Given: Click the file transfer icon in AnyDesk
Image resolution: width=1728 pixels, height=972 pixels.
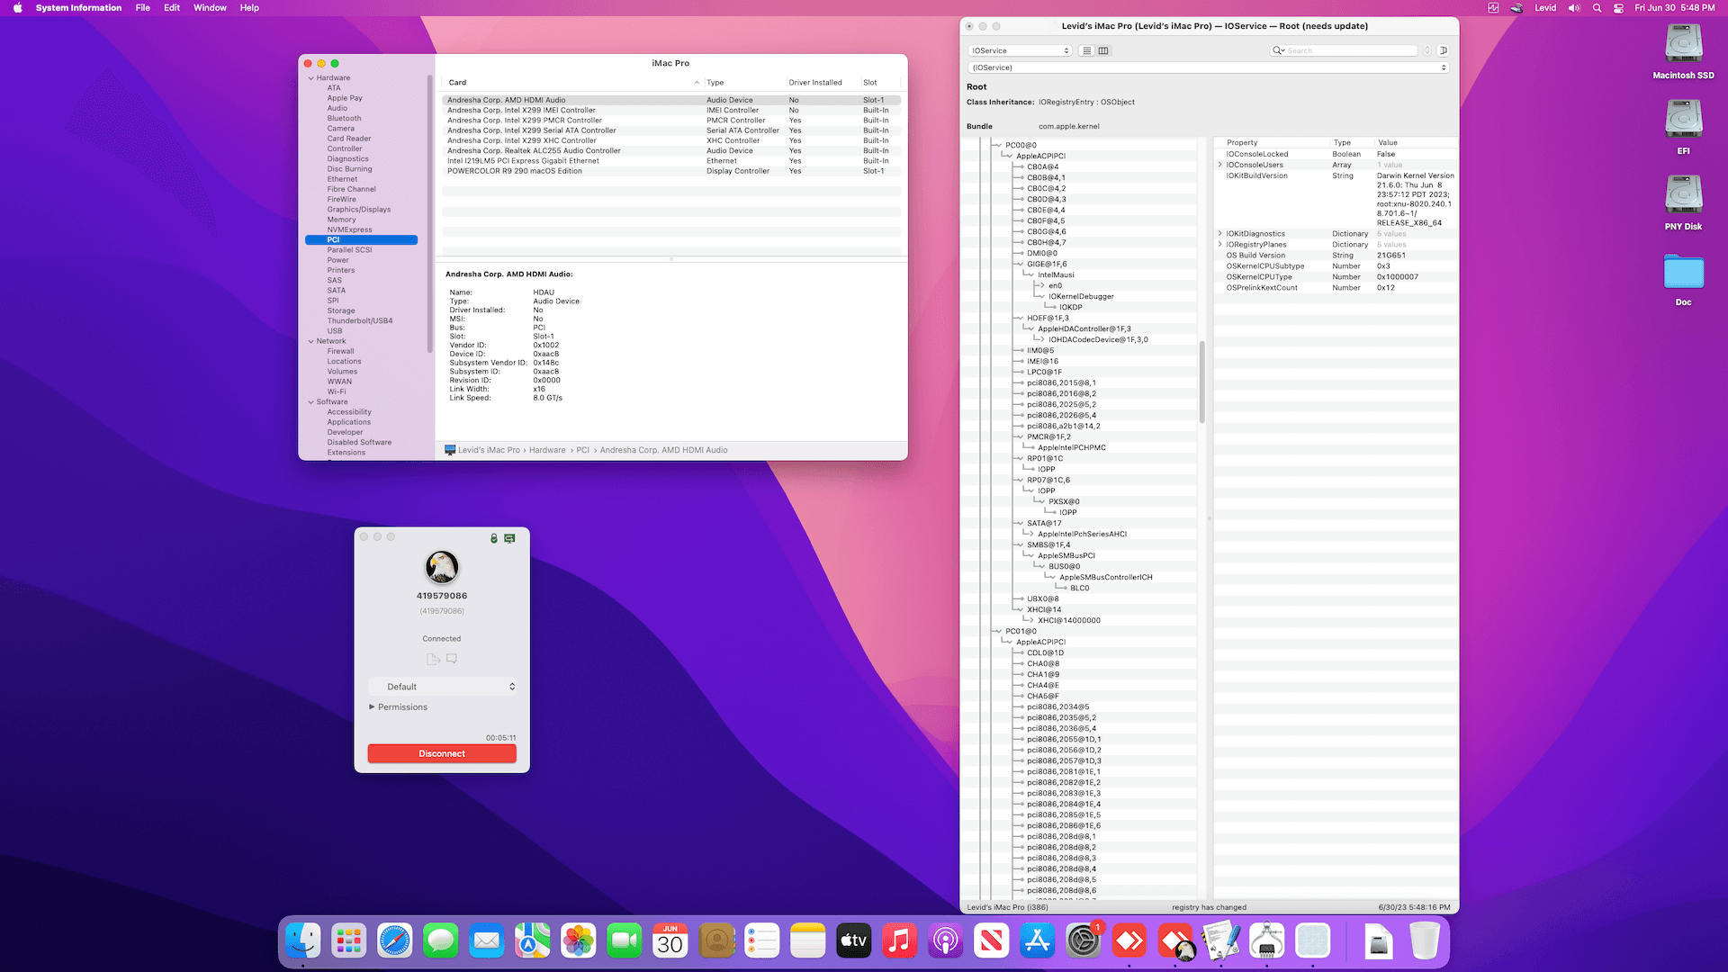Looking at the screenshot, I should 433,659.
